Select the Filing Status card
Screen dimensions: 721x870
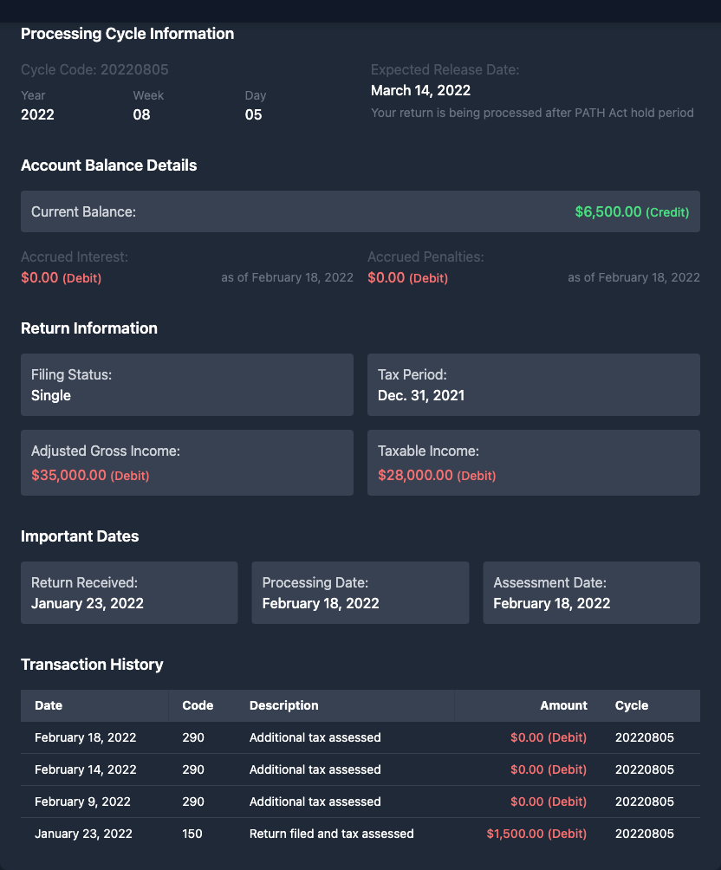(x=187, y=385)
